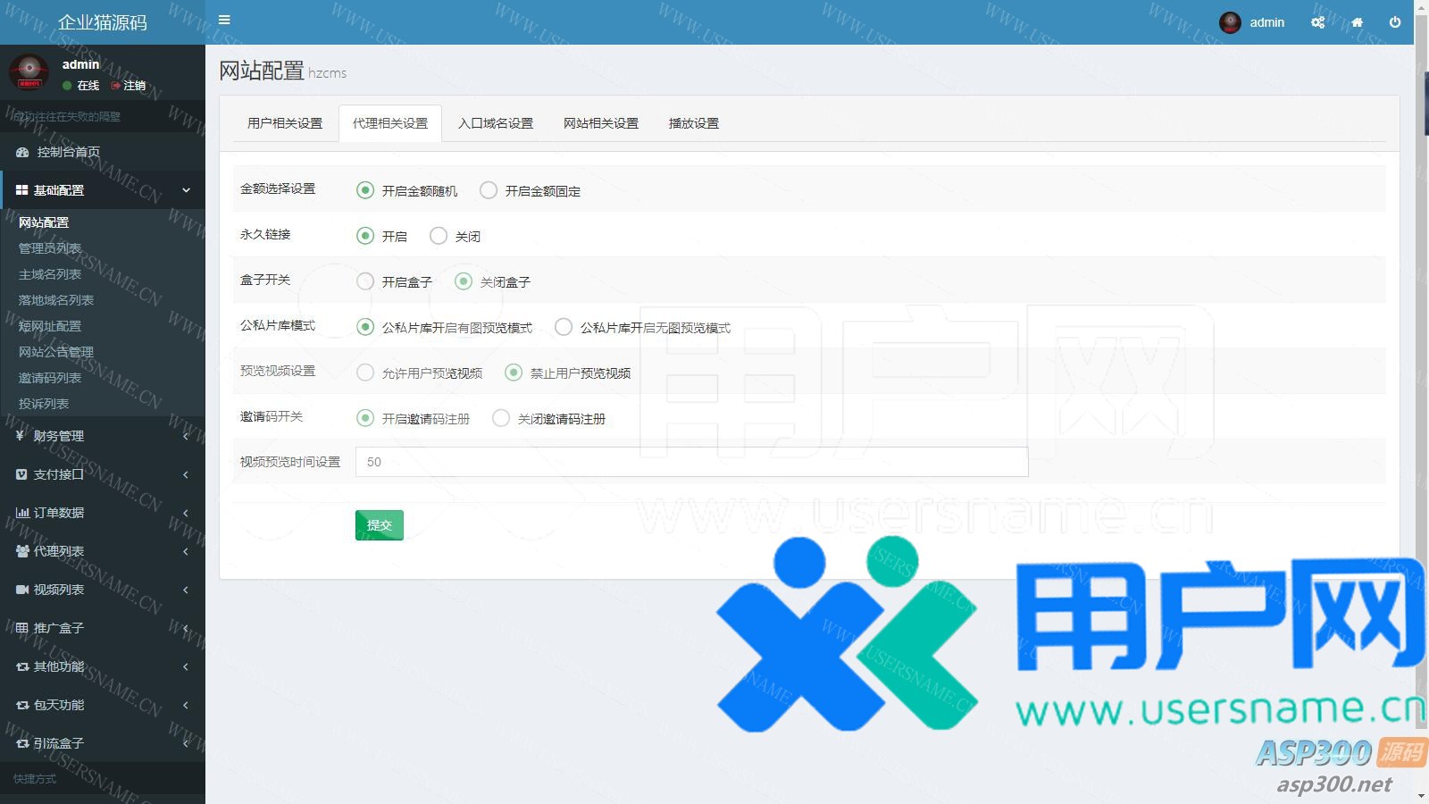Click the 控制台首页 dashboard icon
Screen dimensions: 1429x804
click(x=22, y=153)
